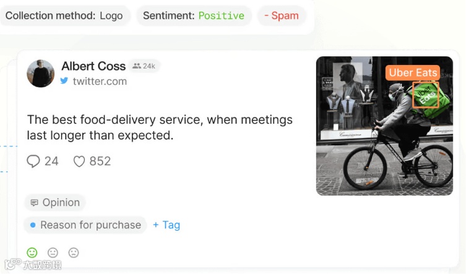Click the comment bubble icon
The height and width of the screenshot is (274, 466).
tap(33, 161)
